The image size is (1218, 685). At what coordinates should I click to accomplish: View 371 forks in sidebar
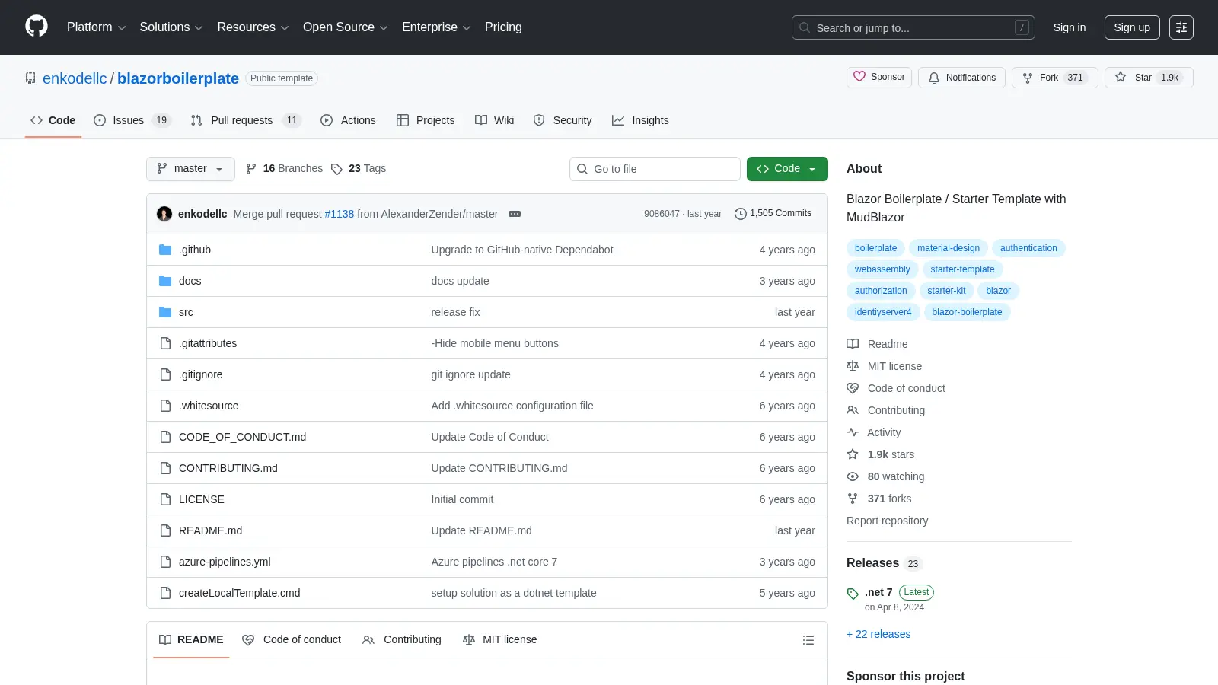click(x=879, y=499)
